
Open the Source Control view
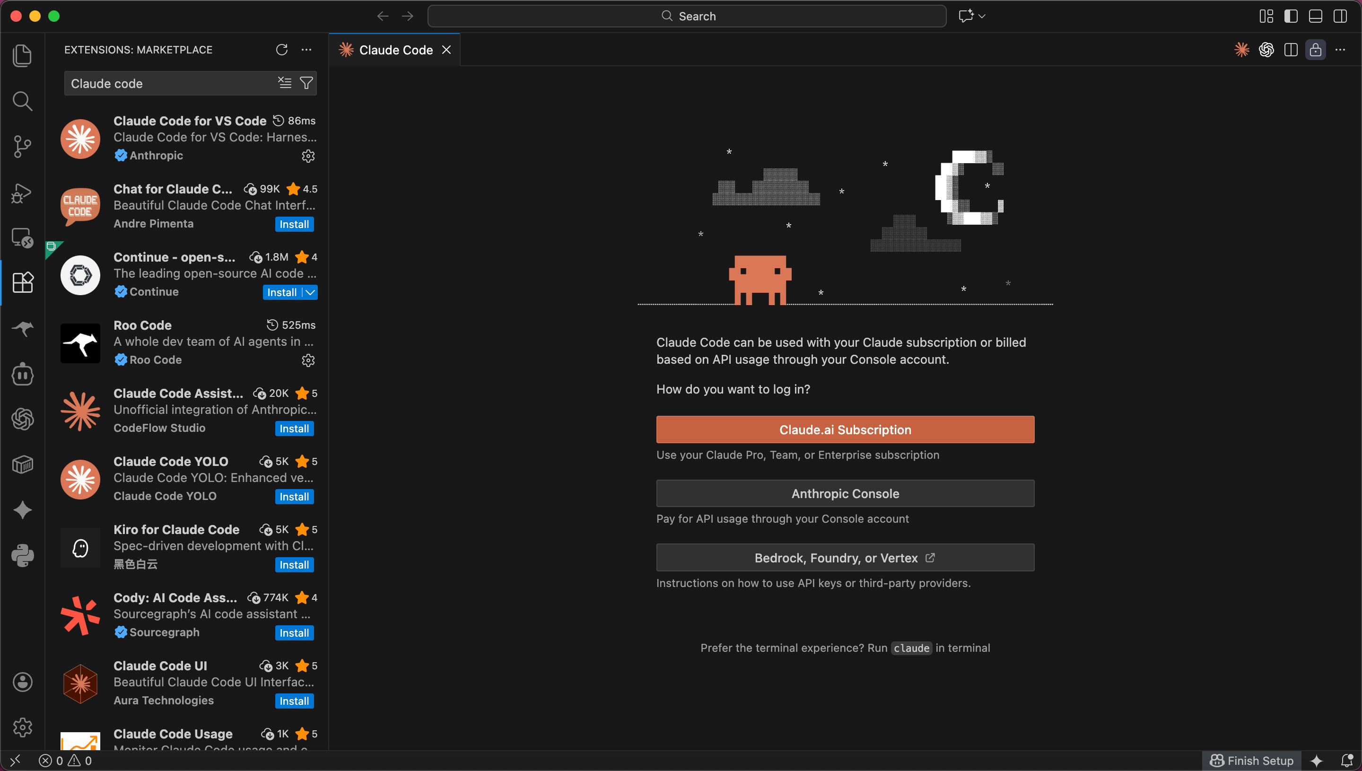pos(22,147)
